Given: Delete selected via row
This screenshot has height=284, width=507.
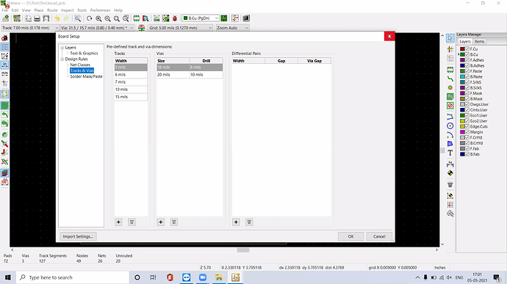Looking at the screenshot, I should click(174, 222).
